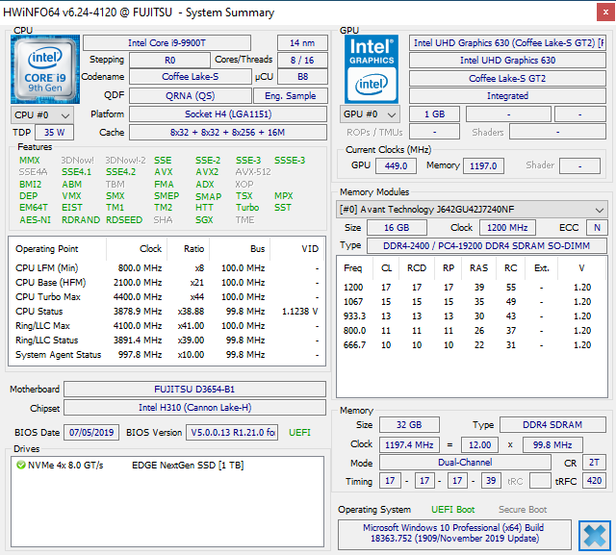Click the Coffee Lake-S GT2 GPU codename field
This screenshot has width=616, height=555.
507,79
